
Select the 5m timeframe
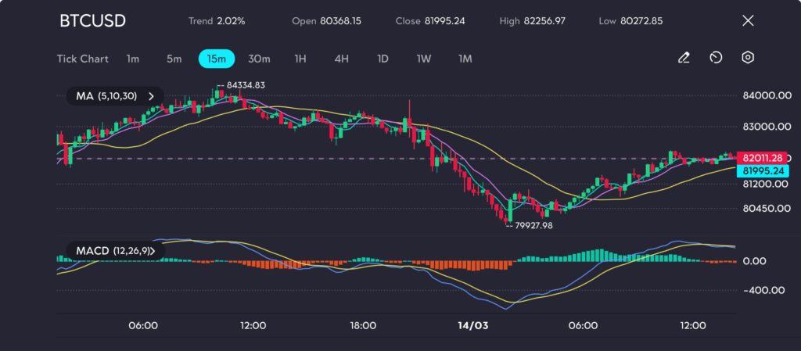[x=174, y=59]
